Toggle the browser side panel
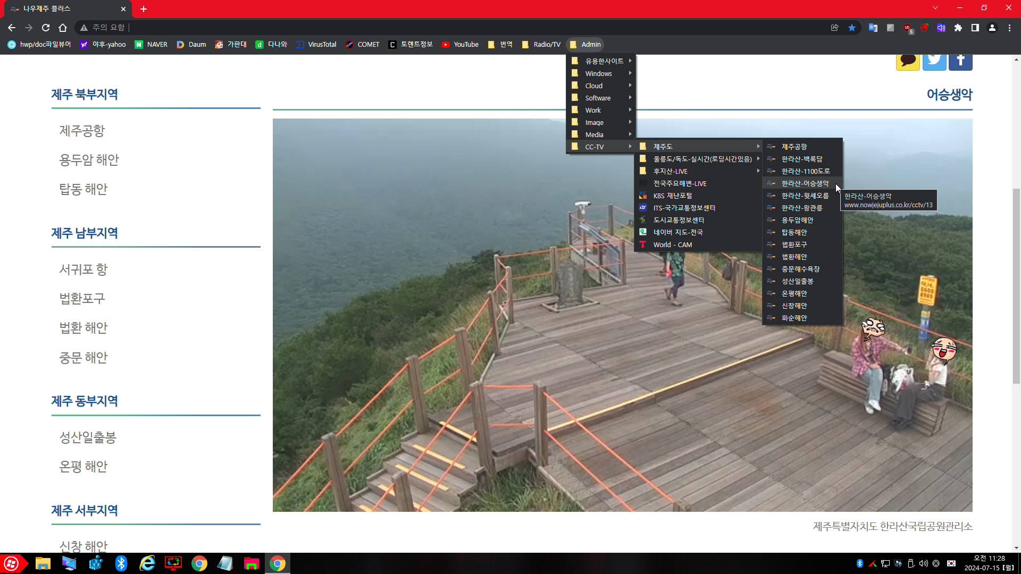 pos(975,28)
